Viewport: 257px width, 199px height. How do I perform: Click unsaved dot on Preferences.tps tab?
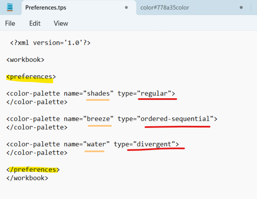point(126,8)
